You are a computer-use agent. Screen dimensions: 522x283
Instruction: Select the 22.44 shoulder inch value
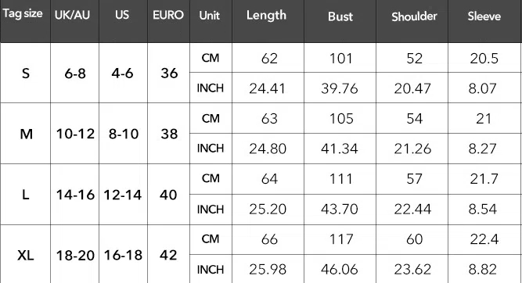pos(412,210)
